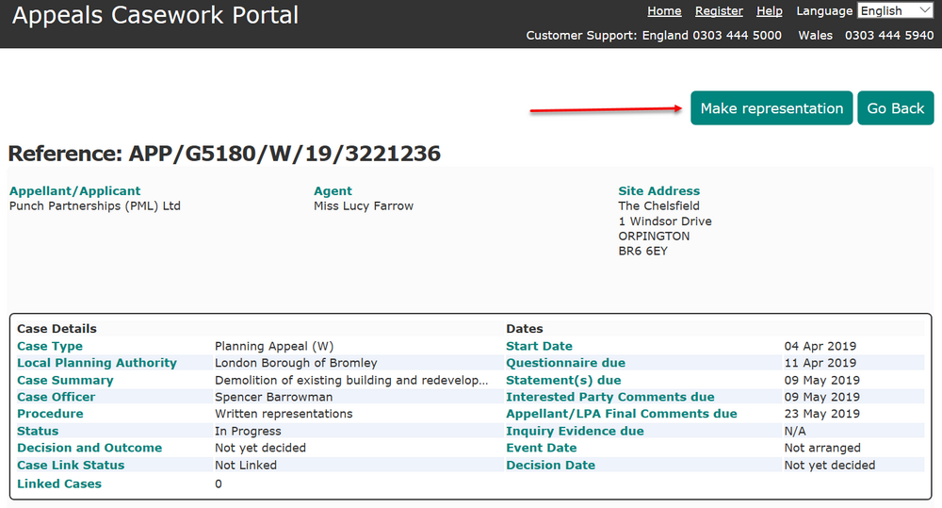Click the Dates heading
942x508 pixels.
525,328
